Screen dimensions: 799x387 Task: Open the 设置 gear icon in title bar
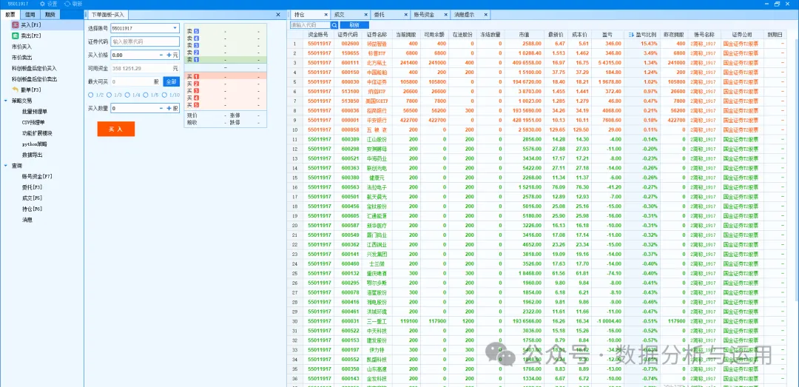(x=42, y=4)
